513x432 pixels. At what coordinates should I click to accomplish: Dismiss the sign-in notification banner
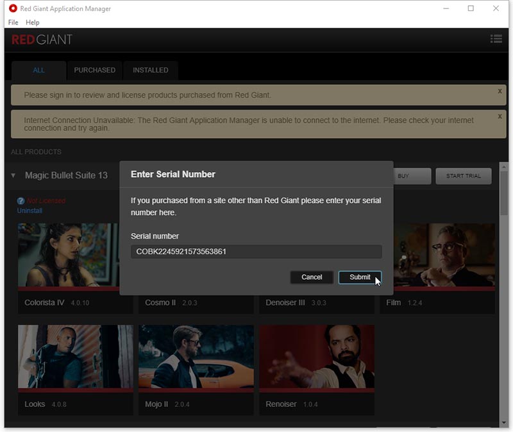(x=500, y=91)
